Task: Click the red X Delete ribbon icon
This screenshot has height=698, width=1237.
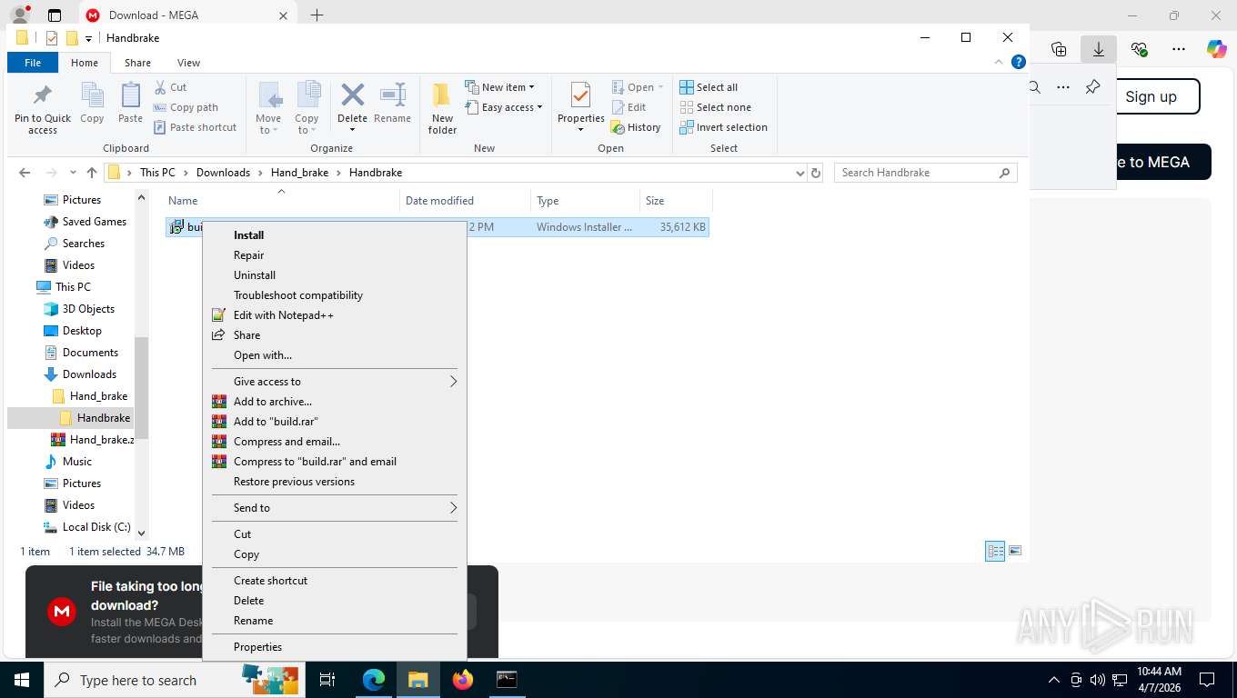Action: pyautogui.click(x=352, y=95)
